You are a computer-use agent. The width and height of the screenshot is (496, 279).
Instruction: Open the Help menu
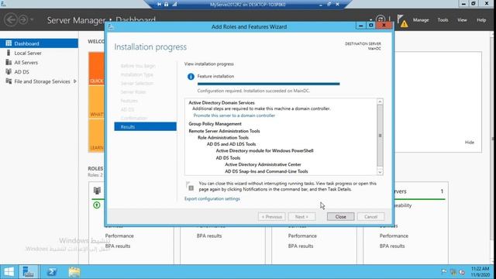click(481, 20)
